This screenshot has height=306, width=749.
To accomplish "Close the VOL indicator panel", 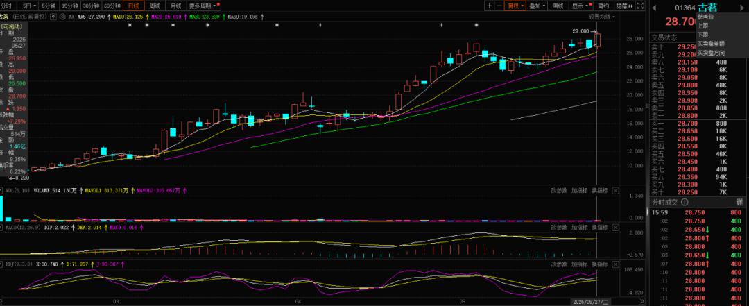I will tap(615, 190).
